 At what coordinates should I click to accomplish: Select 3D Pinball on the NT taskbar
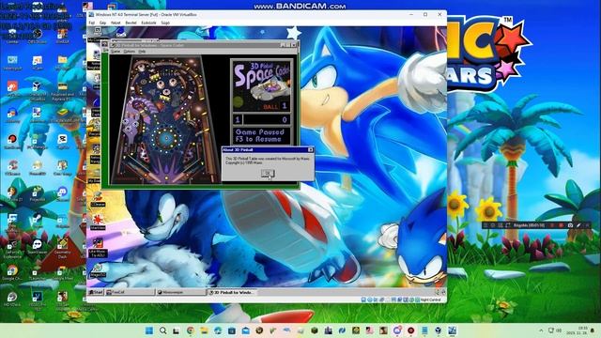[232, 292]
